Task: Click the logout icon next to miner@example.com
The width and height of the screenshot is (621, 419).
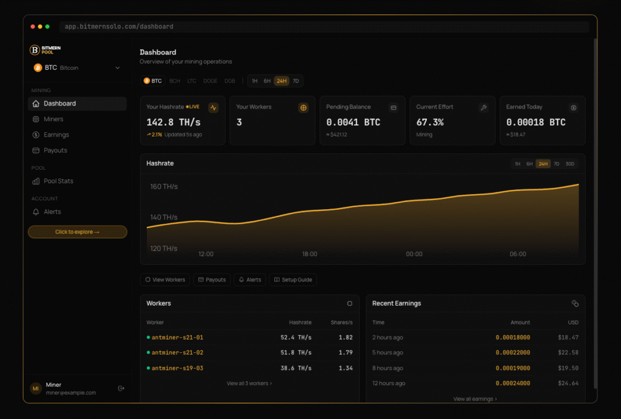Action: pyautogui.click(x=121, y=388)
